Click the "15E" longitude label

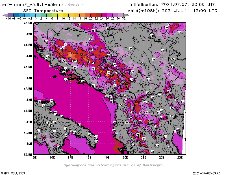pyautogui.click(x=34, y=157)
